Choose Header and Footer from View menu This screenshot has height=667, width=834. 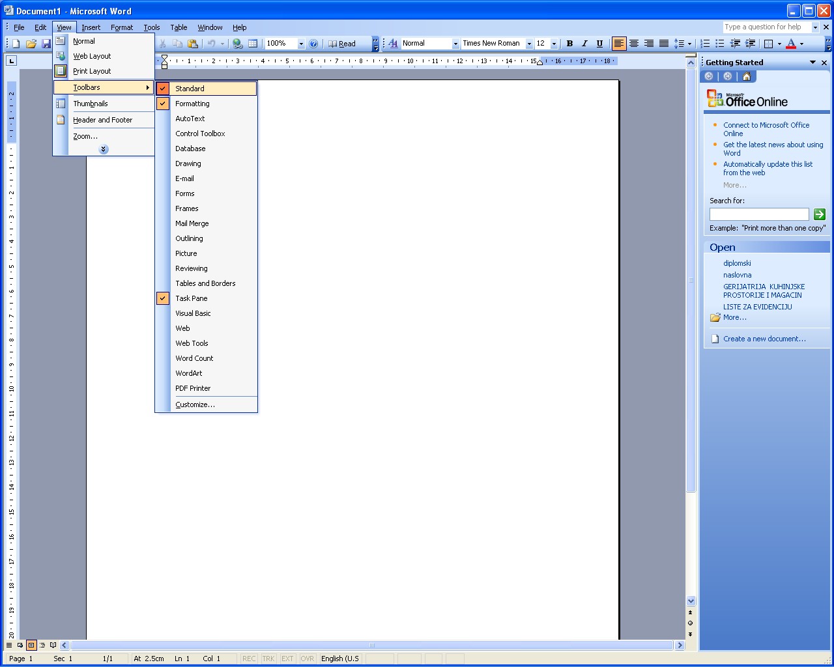tap(104, 120)
